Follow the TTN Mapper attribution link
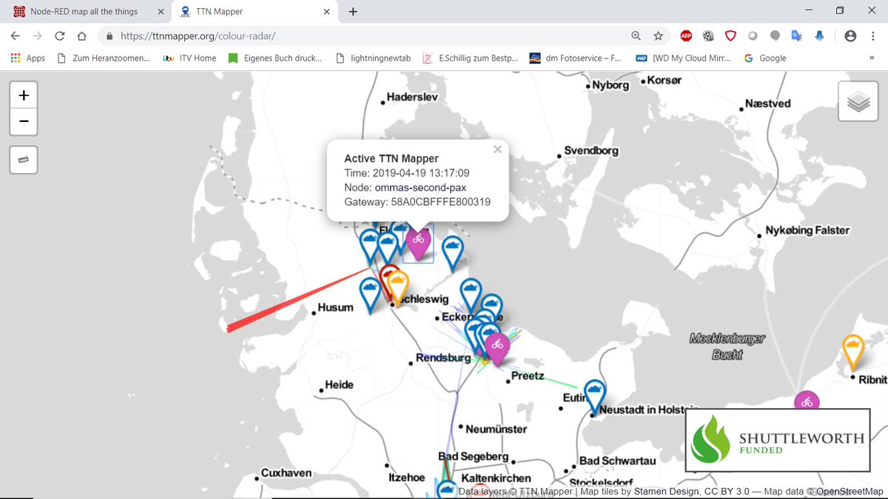 pos(545,492)
